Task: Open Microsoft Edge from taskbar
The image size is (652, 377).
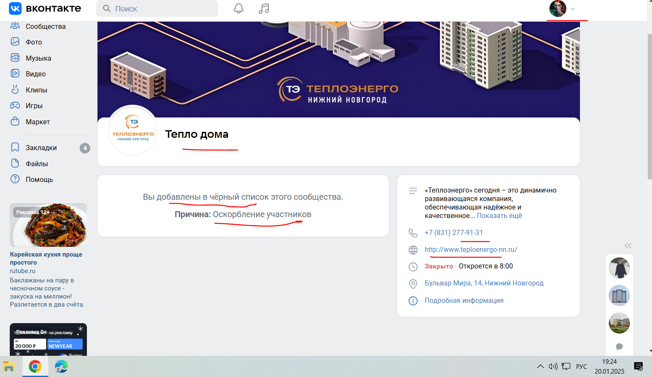Action: pyautogui.click(x=61, y=366)
